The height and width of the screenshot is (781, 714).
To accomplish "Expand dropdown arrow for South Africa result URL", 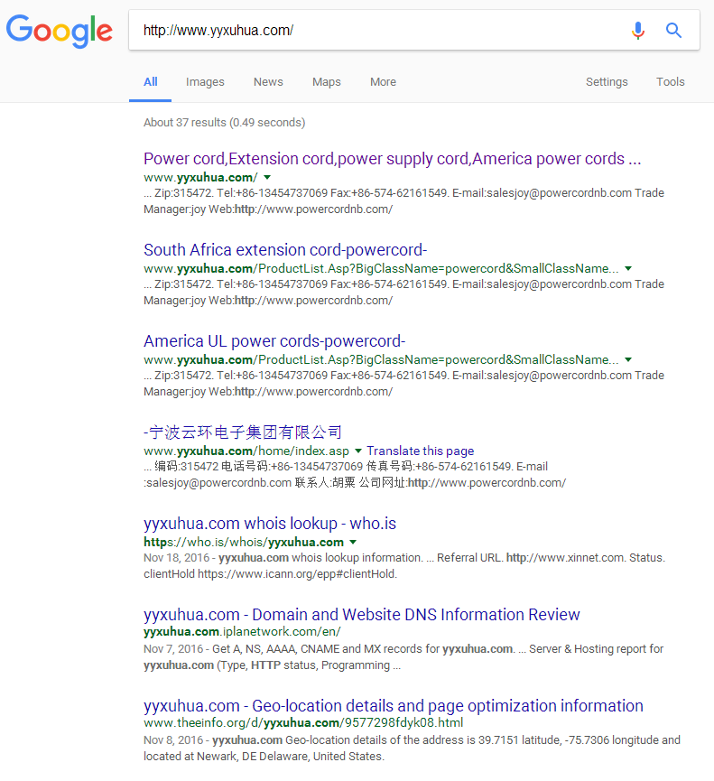I will [628, 268].
